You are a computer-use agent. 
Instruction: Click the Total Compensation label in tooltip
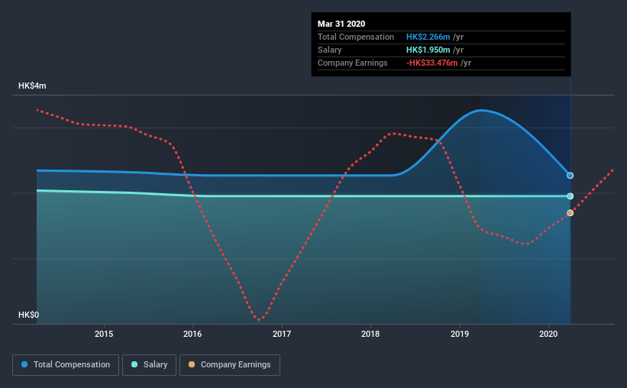(x=356, y=37)
